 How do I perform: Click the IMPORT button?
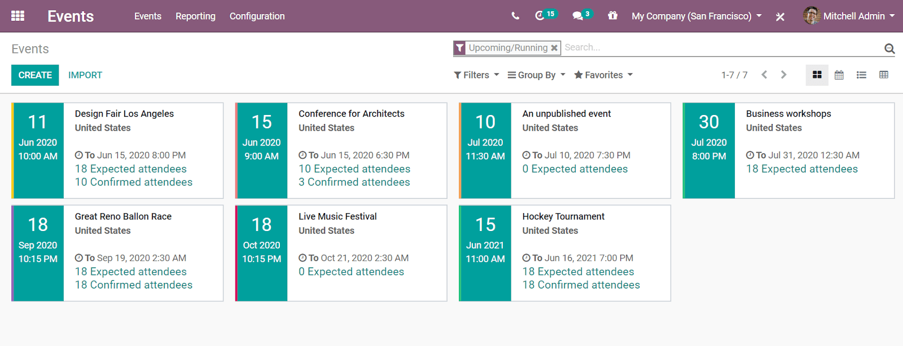click(x=85, y=75)
